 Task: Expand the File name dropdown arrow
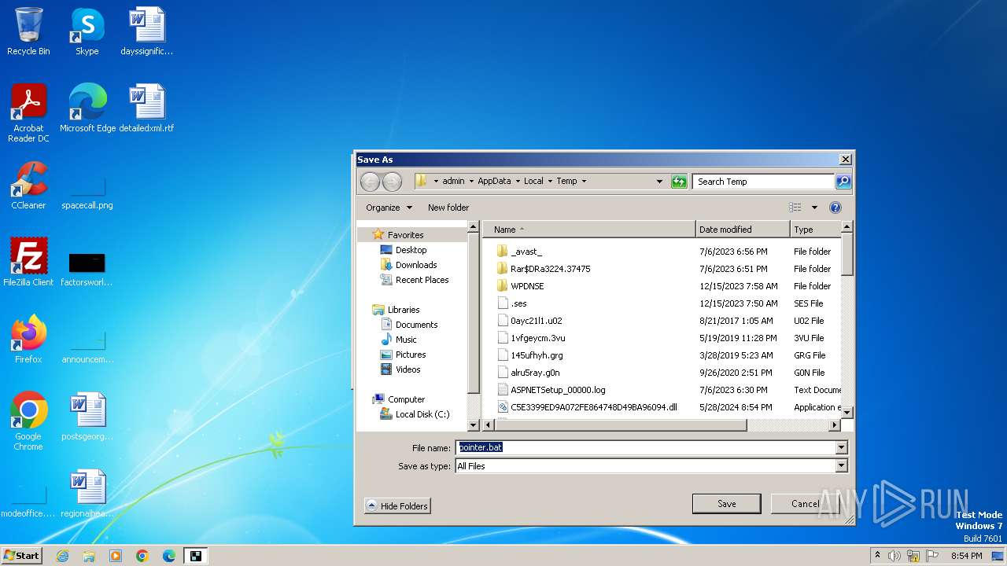[x=841, y=447]
